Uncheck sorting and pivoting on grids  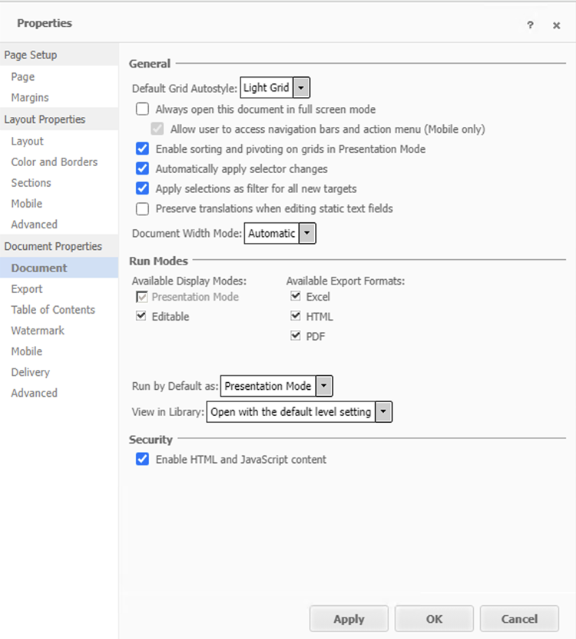click(142, 149)
